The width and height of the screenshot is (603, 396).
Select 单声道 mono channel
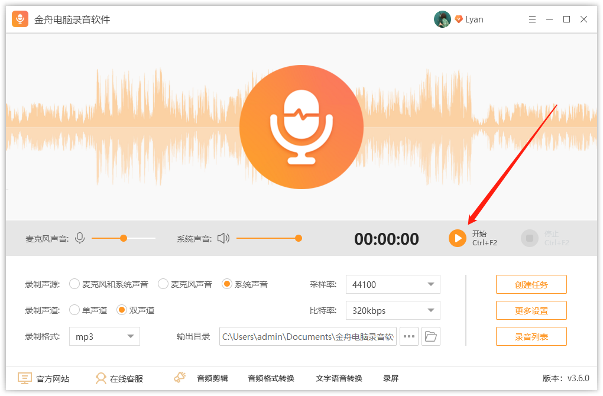74,310
